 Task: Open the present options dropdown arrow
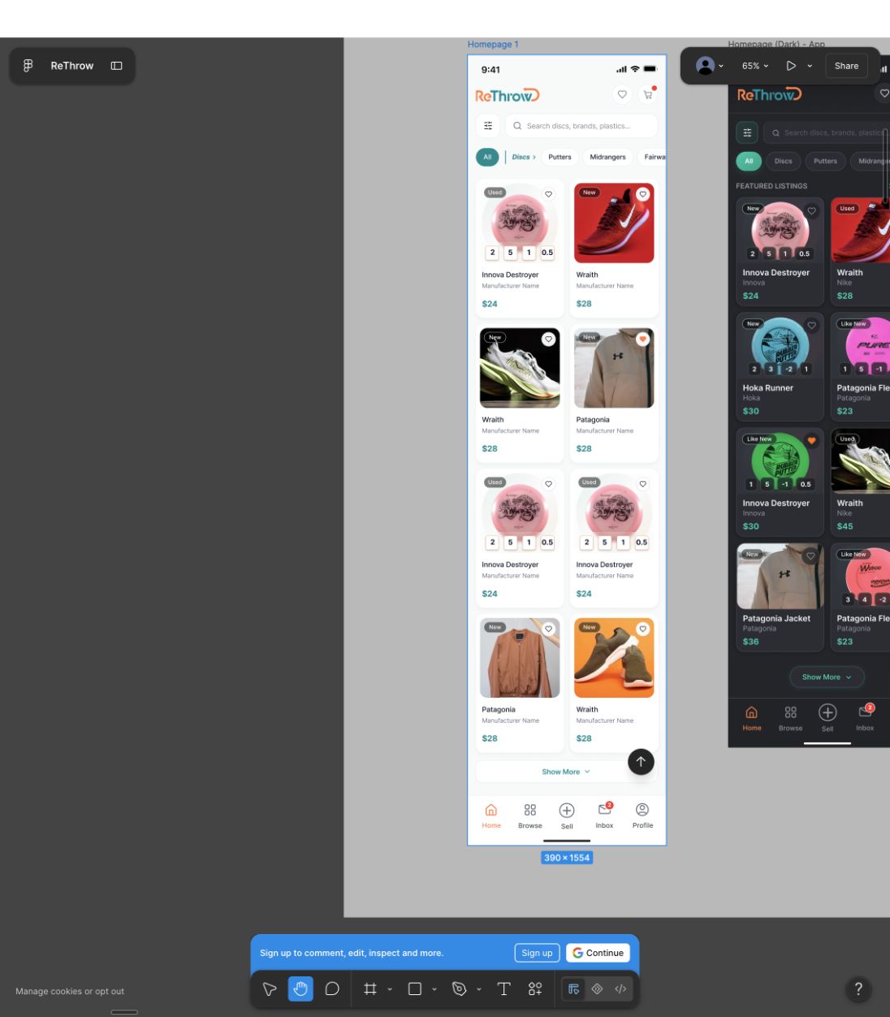[810, 66]
